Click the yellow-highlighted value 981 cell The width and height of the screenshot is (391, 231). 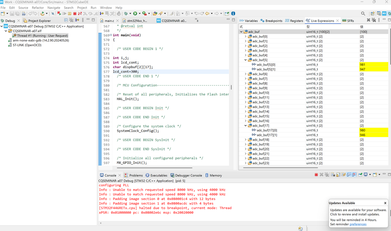[373, 65]
